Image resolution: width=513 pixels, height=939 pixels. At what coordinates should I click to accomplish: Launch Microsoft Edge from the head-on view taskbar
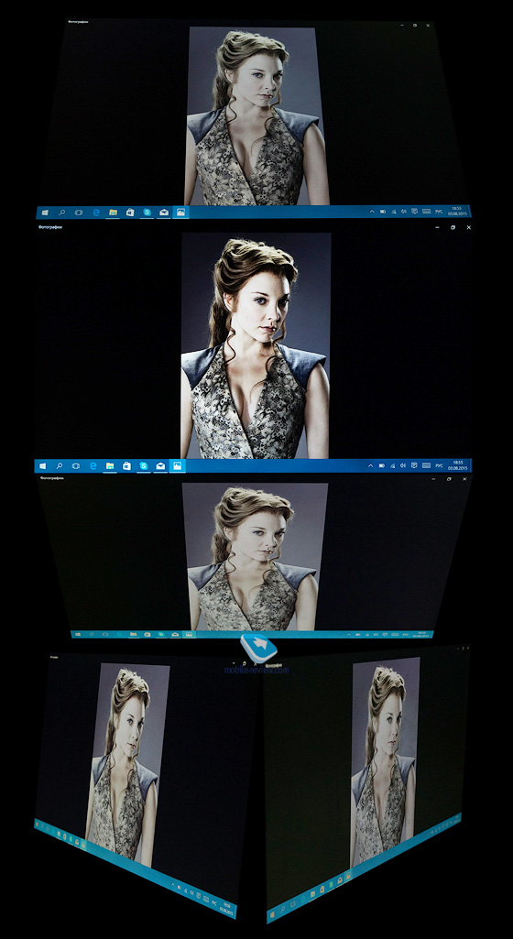[x=93, y=465]
